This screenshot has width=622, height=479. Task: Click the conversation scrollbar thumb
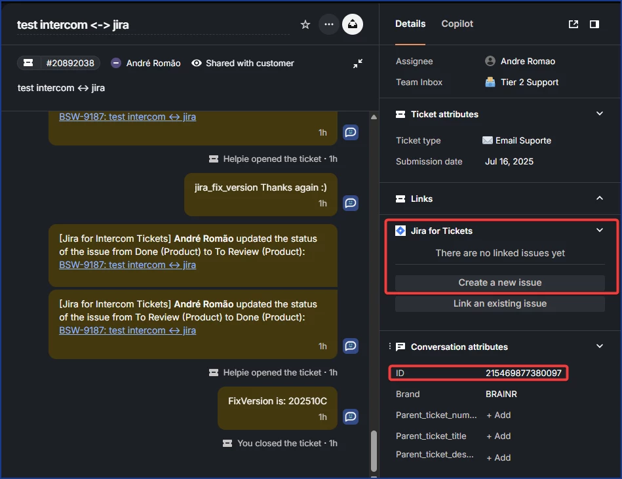coord(374,451)
